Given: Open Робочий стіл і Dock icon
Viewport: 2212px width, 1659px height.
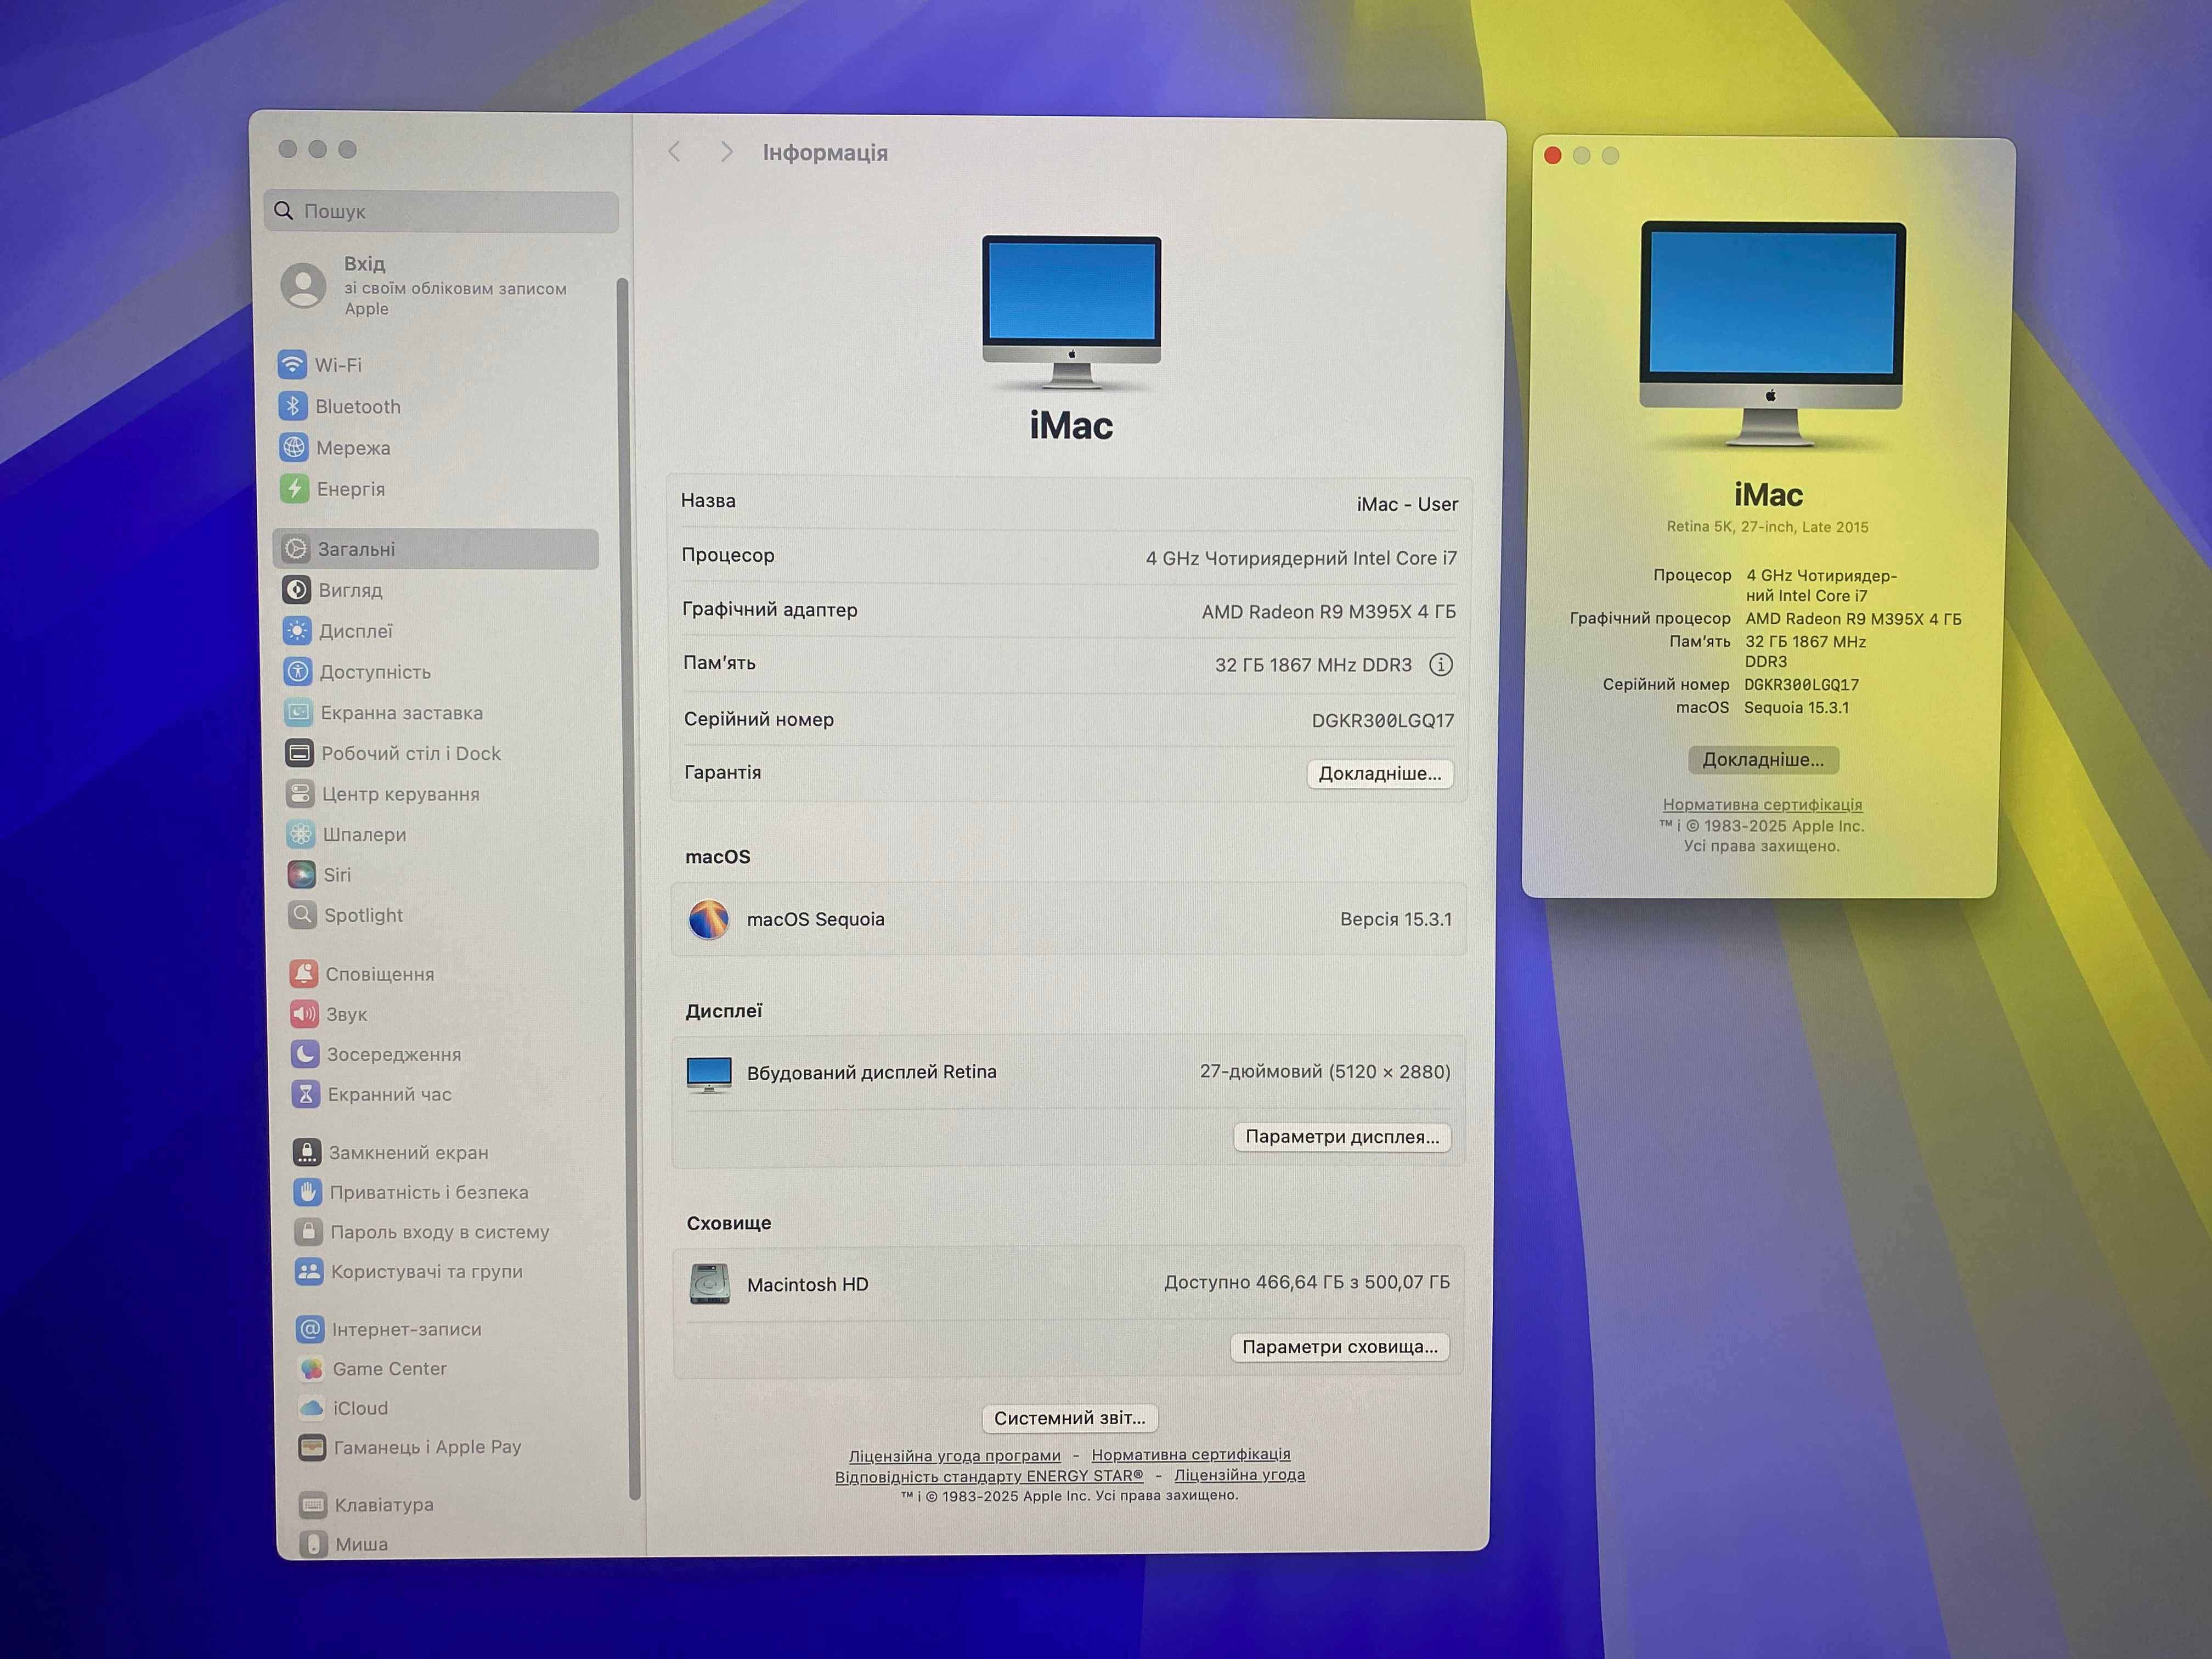Looking at the screenshot, I should (x=299, y=753).
